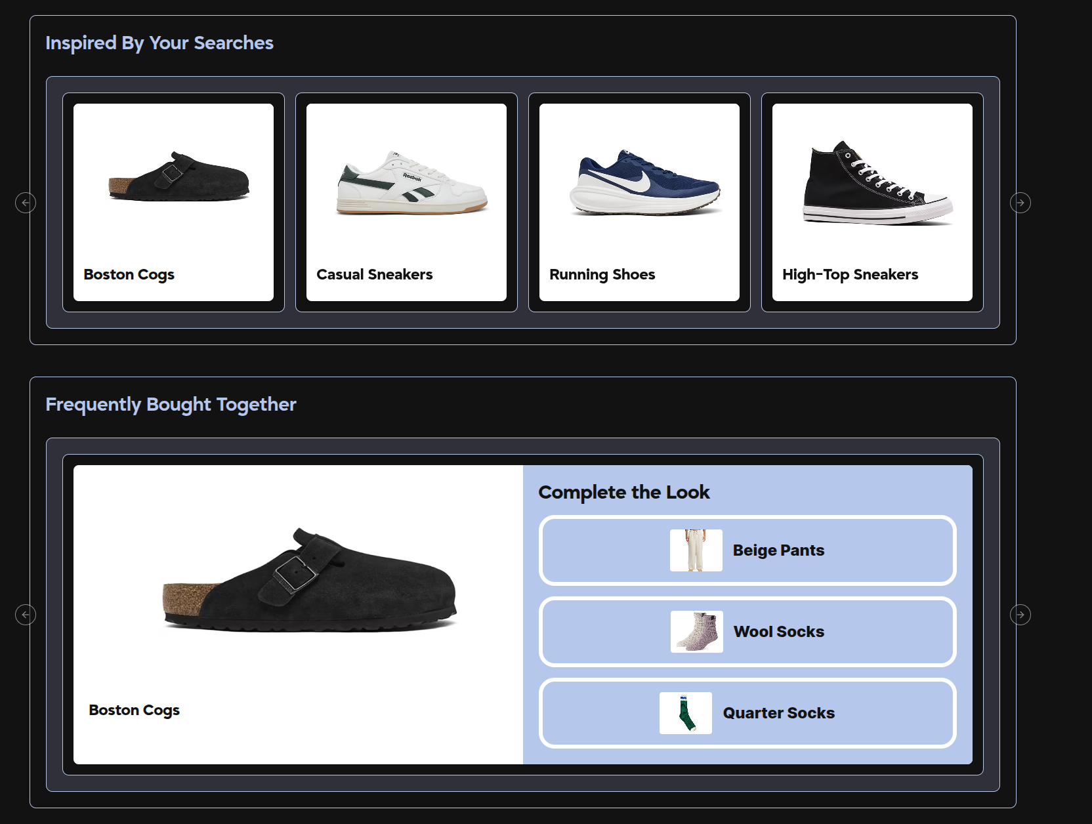Viewport: 1092px width, 824px height.
Task: Click the Casual Sneakers product title
Action: pos(374,274)
